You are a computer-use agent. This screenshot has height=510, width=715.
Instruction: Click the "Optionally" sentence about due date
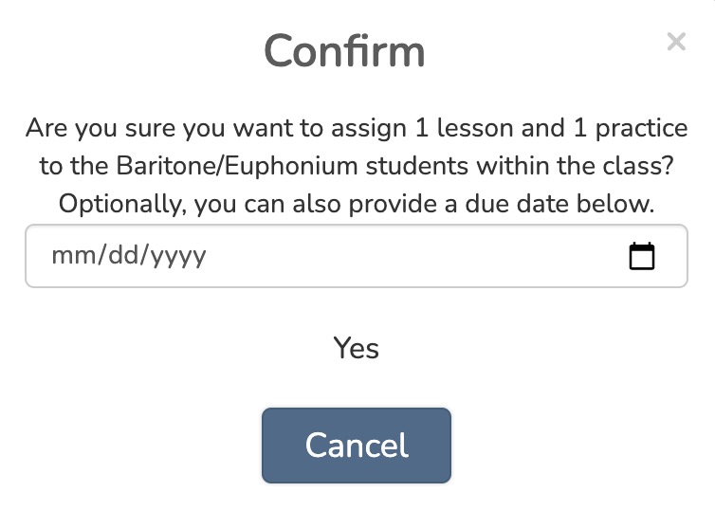(356, 203)
